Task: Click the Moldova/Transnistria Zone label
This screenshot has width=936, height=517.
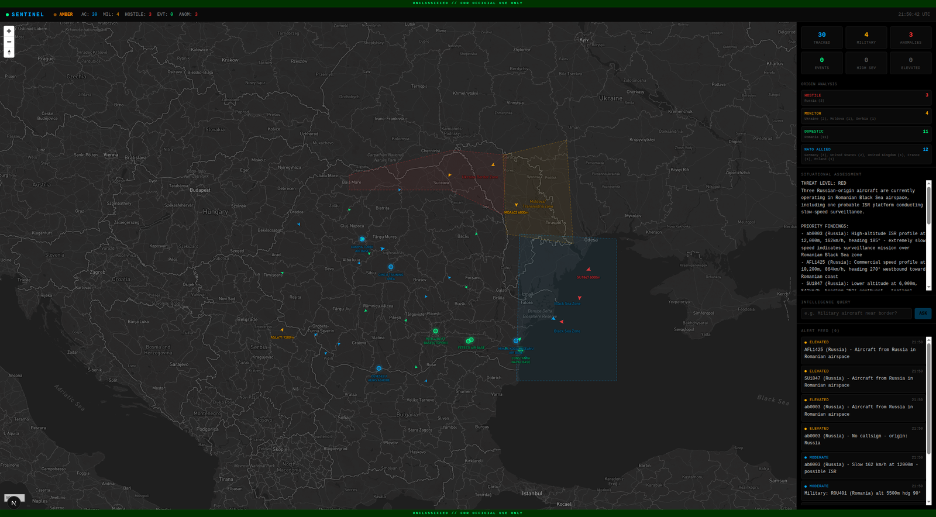Action: click(538, 204)
